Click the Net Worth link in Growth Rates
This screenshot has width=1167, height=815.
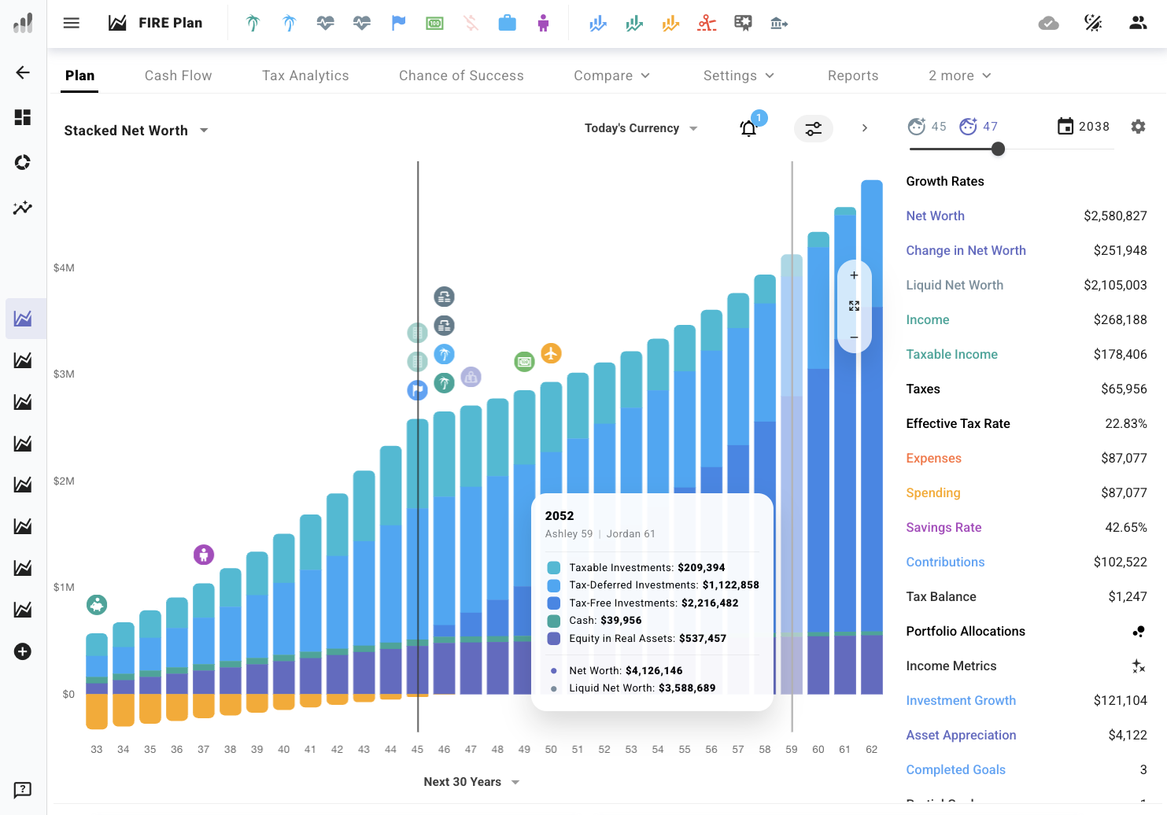point(935,216)
